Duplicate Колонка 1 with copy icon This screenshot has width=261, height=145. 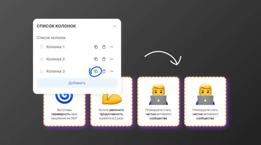pyautogui.click(x=96, y=47)
